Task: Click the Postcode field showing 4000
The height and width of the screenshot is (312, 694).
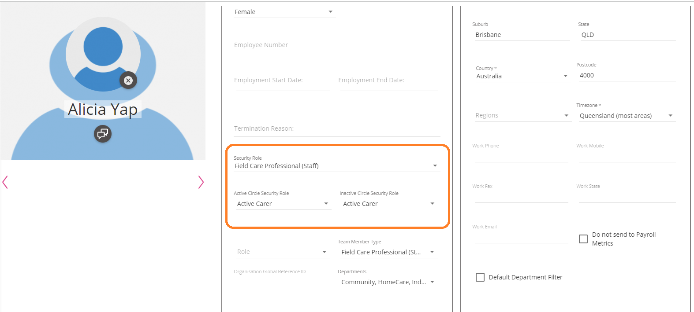Action: point(626,75)
